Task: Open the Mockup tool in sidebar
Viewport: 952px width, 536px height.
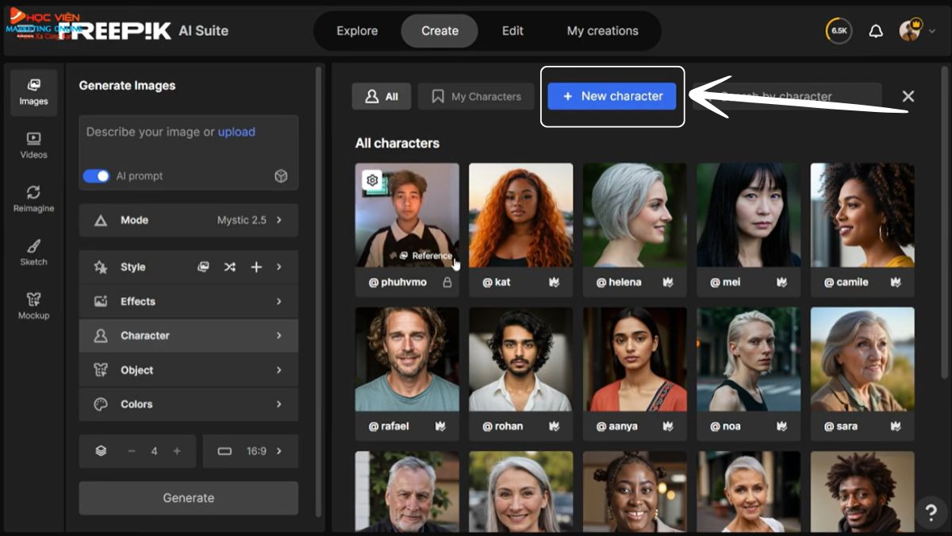Action: 33,306
